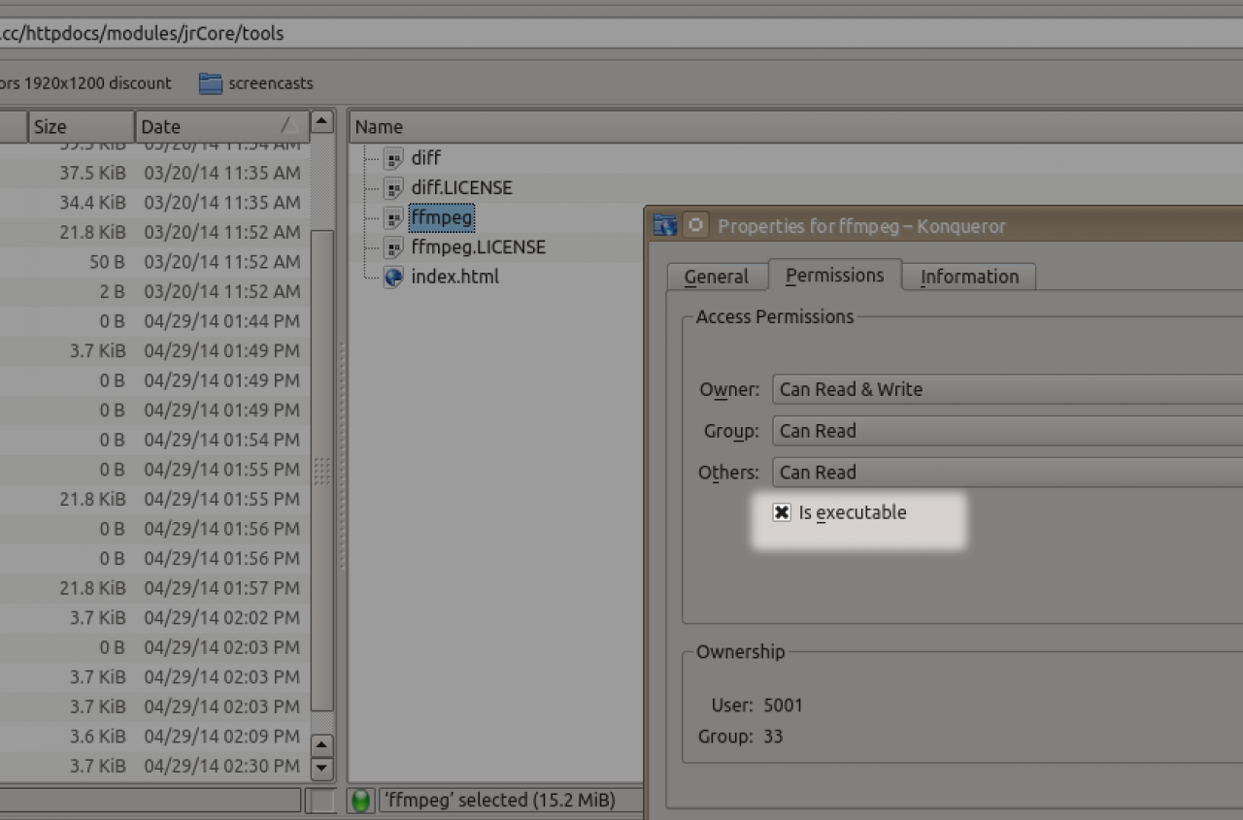This screenshot has width=1243, height=820.
Task: Click the green status indicator light
Action: 361,802
